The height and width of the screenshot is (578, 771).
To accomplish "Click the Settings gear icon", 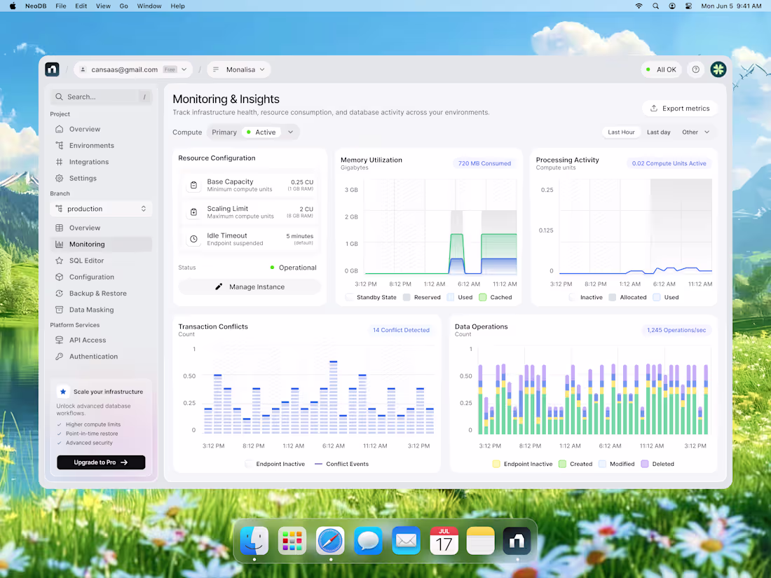I will (59, 178).
